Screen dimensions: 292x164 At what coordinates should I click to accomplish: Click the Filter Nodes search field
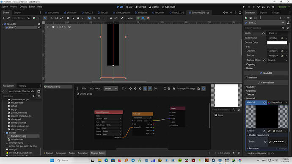[x=21, y=18]
